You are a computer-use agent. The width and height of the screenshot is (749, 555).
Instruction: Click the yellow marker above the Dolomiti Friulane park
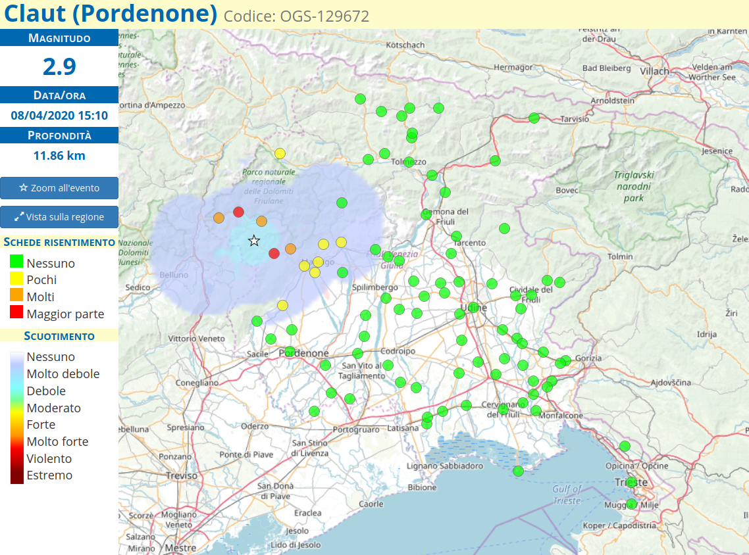point(280,153)
